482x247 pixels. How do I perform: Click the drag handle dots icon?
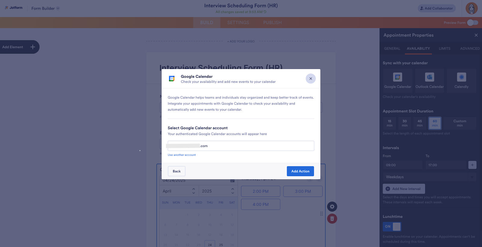pyautogui.click(x=321, y=214)
